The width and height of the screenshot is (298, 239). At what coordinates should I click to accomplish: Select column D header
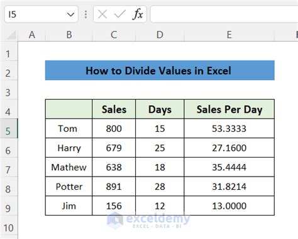point(160,35)
